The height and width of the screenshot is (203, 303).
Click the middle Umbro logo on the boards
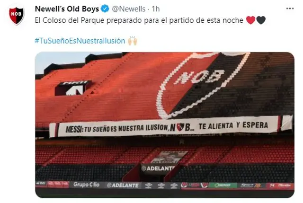click(161, 185)
